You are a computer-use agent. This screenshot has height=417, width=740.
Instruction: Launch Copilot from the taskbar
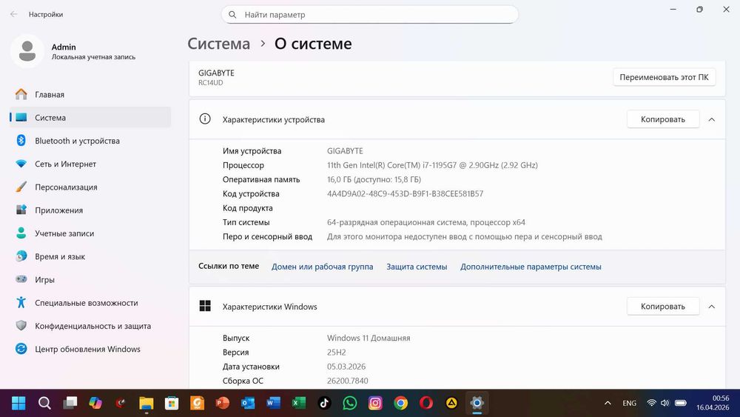95,403
